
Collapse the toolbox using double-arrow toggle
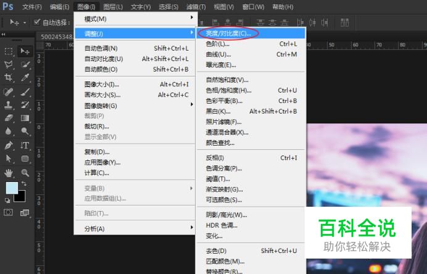pos(3,35)
